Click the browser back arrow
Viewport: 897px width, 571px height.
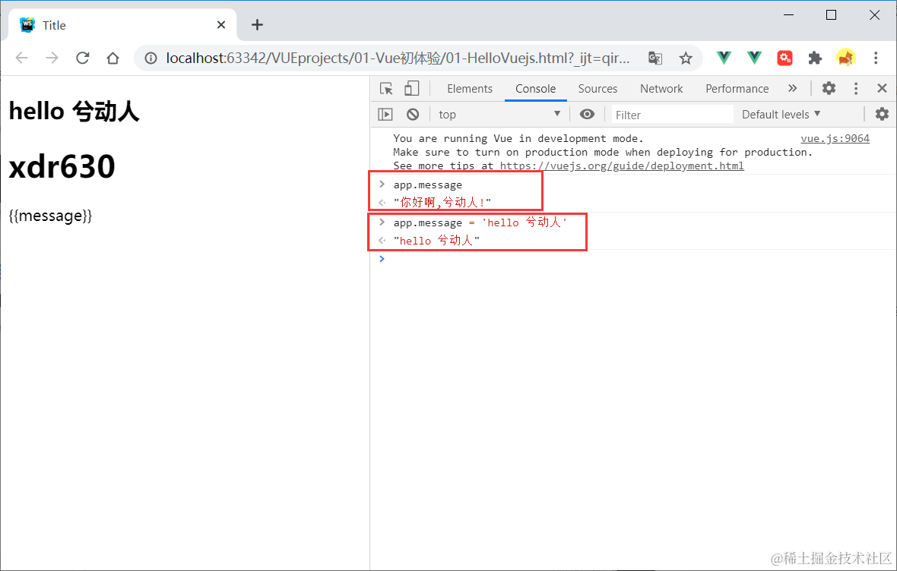click(x=22, y=58)
